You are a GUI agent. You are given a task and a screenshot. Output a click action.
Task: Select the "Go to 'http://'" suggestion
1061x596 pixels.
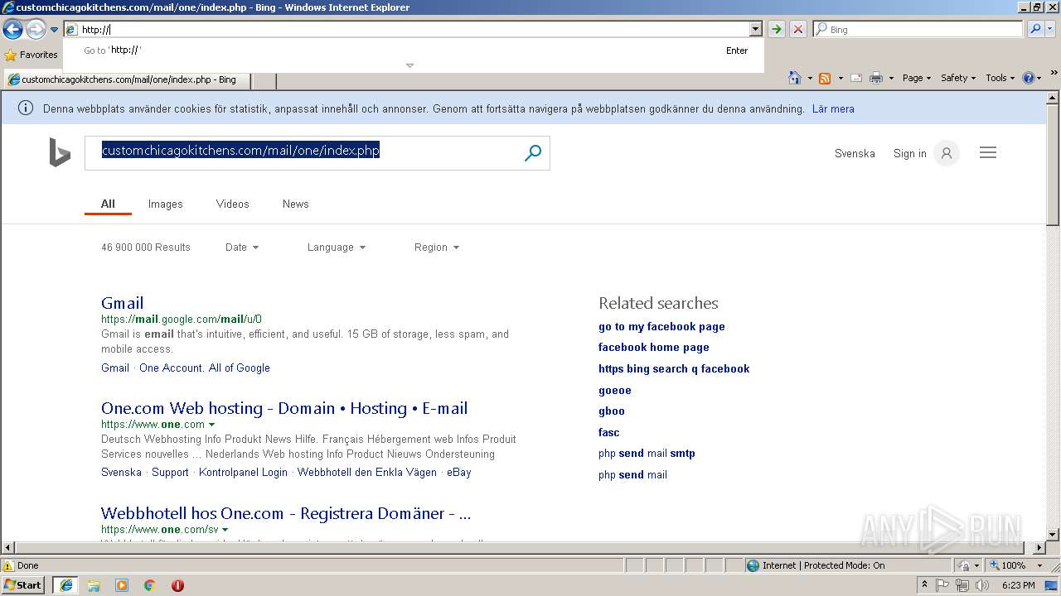click(x=414, y=50)
